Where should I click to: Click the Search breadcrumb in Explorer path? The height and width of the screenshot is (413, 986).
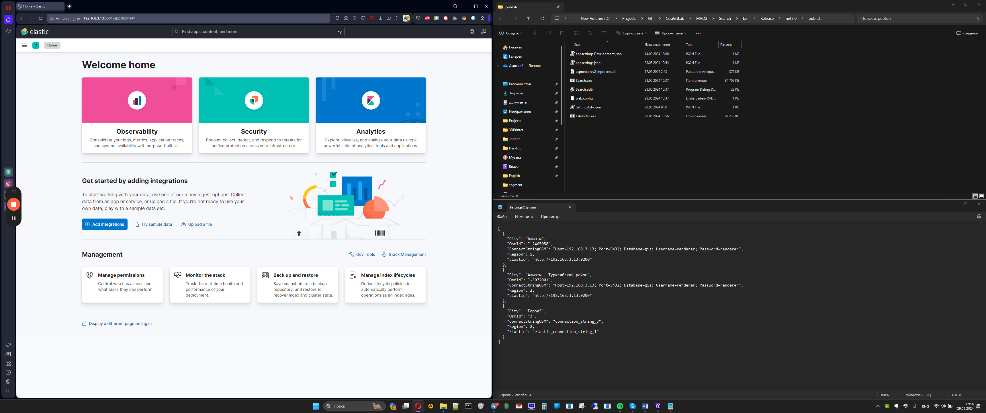coord(725,18)
